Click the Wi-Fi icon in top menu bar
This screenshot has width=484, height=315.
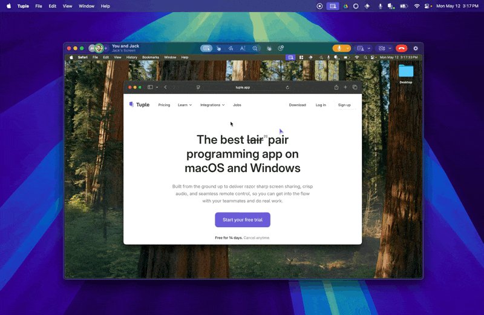(x=417, y=6)
